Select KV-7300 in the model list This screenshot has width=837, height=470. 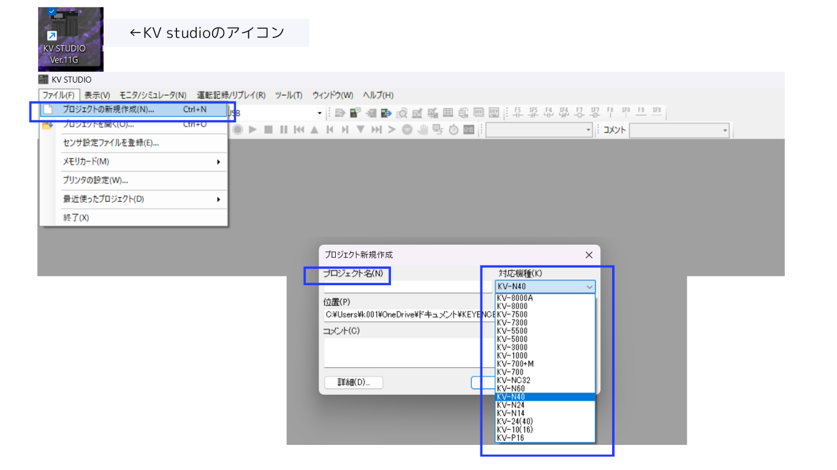545,323
